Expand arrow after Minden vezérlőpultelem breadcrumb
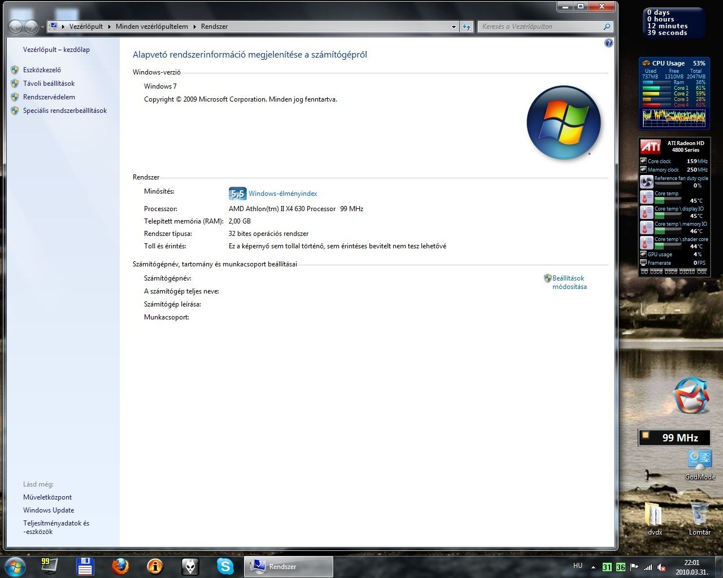723x578 pixels. 195,27
